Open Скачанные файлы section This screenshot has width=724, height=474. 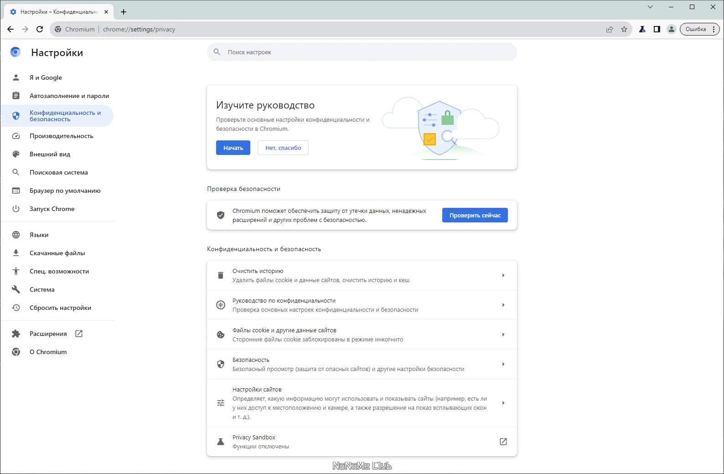coord(57,253)
